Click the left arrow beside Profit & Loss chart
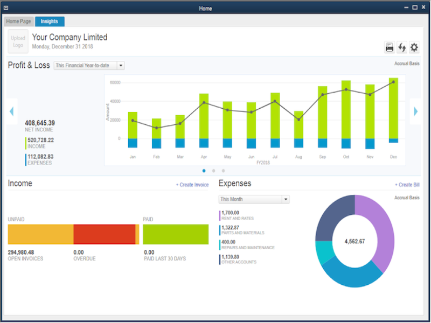Screen dimensions: 431x323 pos(11,111)
